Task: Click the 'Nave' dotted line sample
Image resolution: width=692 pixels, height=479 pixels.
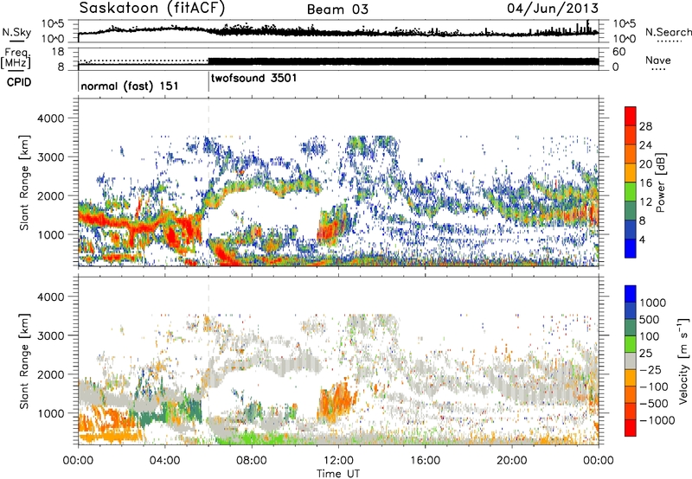Action: [x=658, y=70]
